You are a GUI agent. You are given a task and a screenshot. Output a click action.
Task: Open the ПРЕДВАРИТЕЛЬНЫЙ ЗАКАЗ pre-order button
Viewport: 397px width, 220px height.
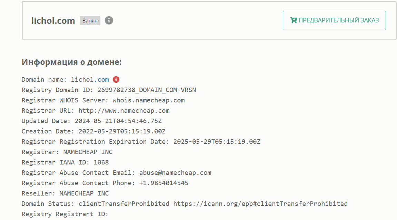334,20
